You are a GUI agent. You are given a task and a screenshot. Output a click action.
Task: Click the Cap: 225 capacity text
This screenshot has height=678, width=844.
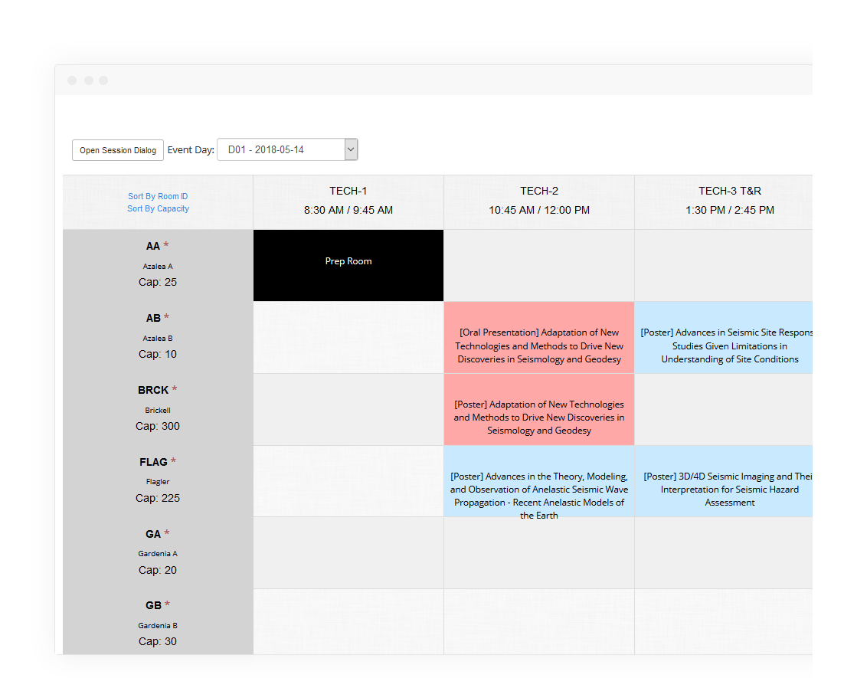click(x=158, y=498)
